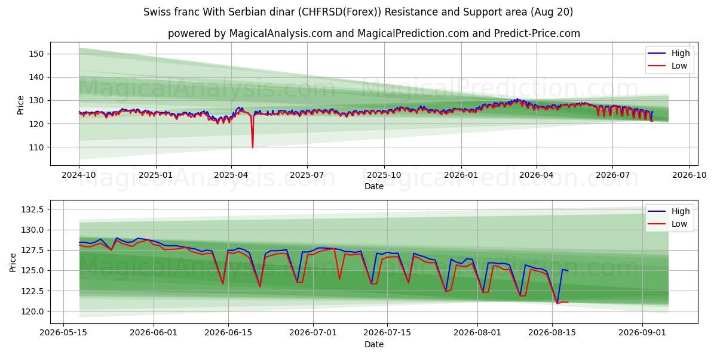The height and width of the screenshot is (358, 717).
Task: Click the top chart 'Price' axis label
Action: [21, 104]
